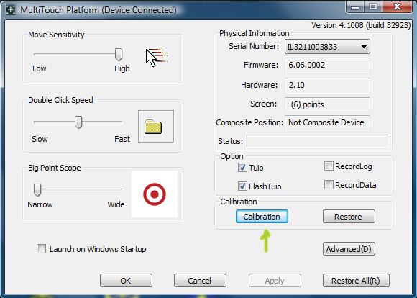The width and height of the screenshot is (417, 298).
Task: Click the 'Fast' label under Double Click Speed
Action: (122, 139)
